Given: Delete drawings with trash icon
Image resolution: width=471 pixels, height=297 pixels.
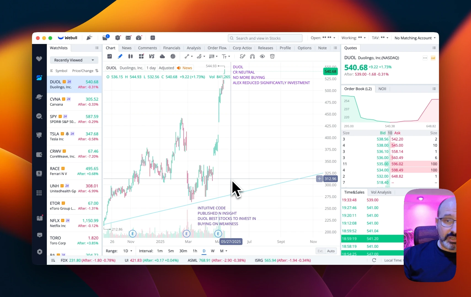Looking at the screenshot, I should tap(272, 56).
